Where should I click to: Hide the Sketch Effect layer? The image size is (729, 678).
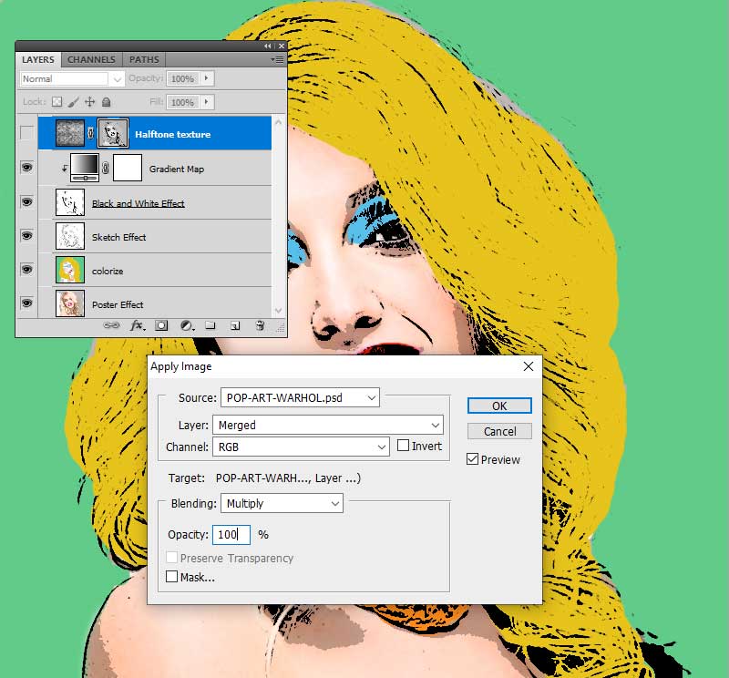coord(27,235)
